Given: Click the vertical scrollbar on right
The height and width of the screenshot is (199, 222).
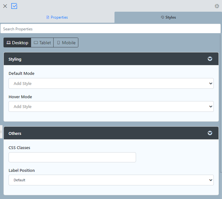Looking at the screenshot, I should [x=221, y=103].
